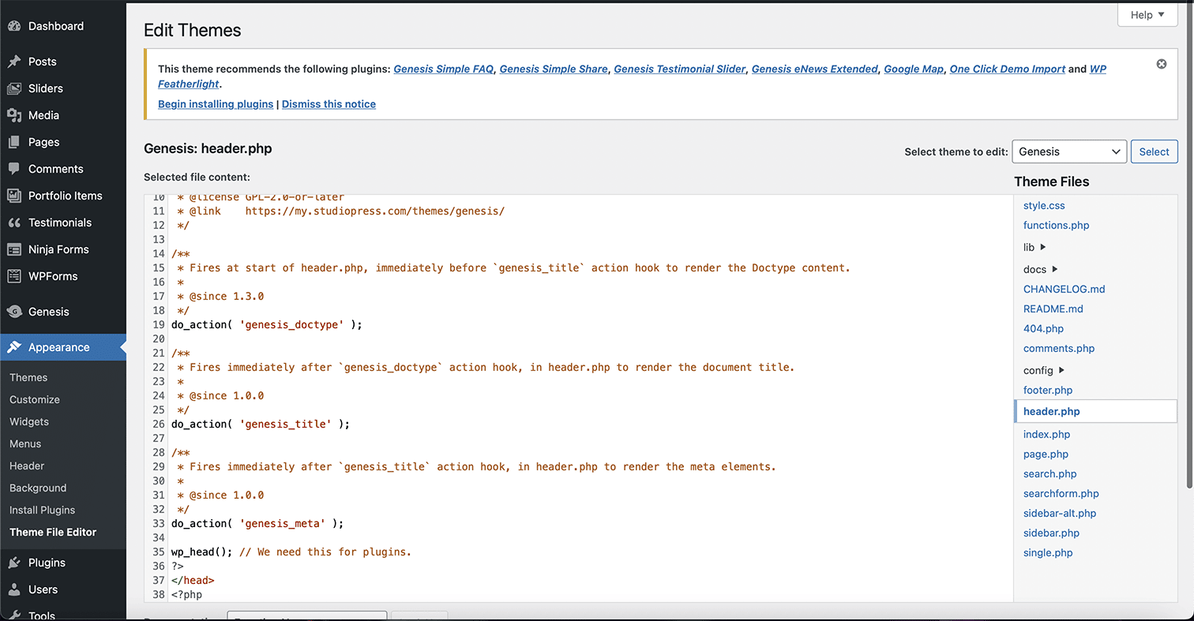Viewport: 1194px width, 621px height.
Task: Open the Header submenu item
Action: pyautogui.click(x=27, y=466)
